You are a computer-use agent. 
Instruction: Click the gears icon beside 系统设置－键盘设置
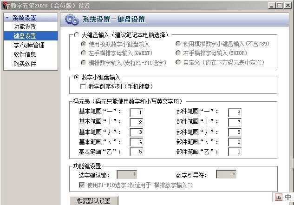coord(72,20)
